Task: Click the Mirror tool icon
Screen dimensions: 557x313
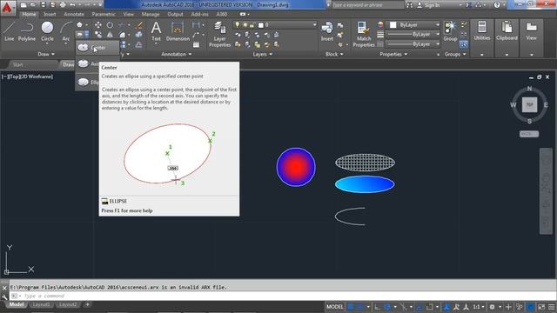Action: (x=110, y=35)
